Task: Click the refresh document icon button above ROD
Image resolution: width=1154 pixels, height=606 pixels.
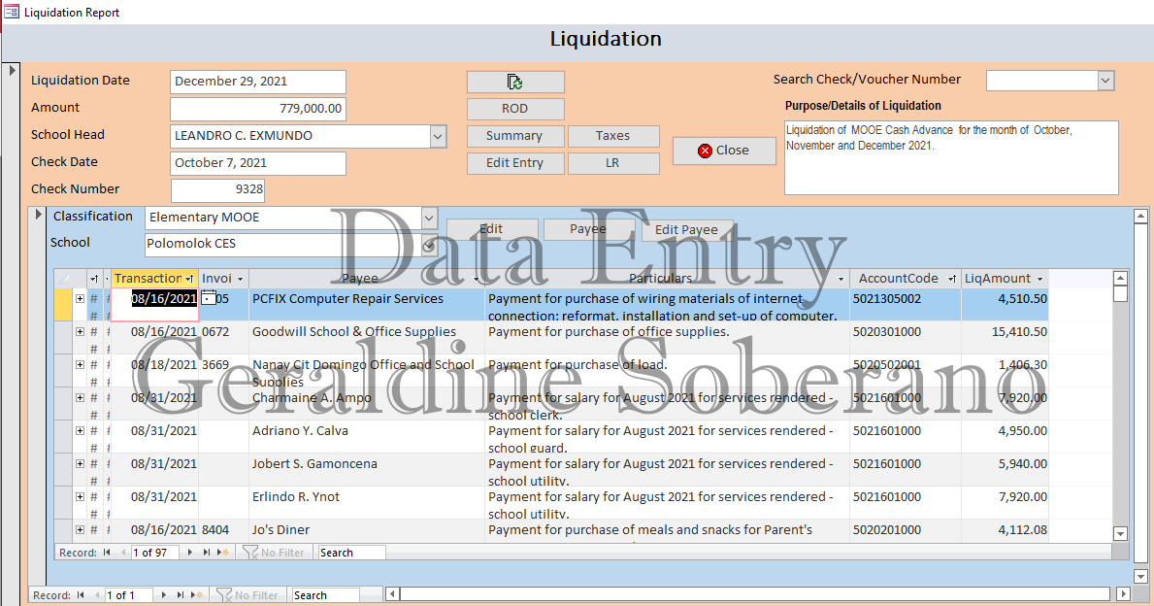Action: pyautogui.click(x=515, y=82)
